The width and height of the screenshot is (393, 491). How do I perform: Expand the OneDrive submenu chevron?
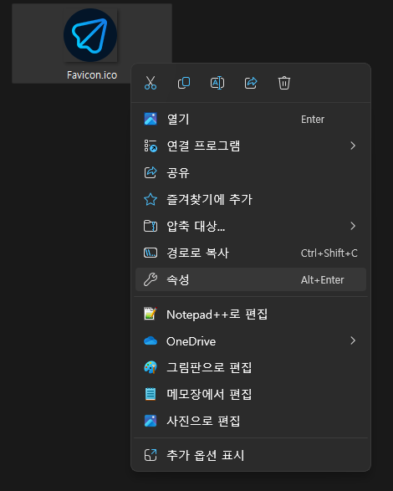tap(353, 340)
